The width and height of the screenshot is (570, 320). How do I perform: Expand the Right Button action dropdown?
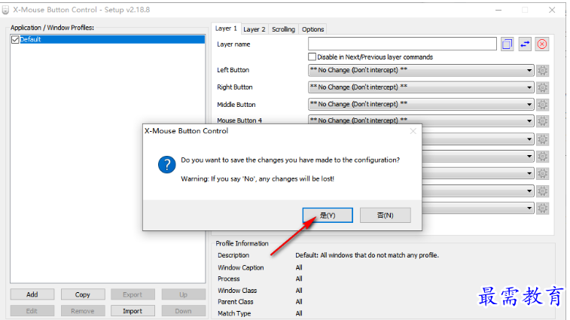421,87
